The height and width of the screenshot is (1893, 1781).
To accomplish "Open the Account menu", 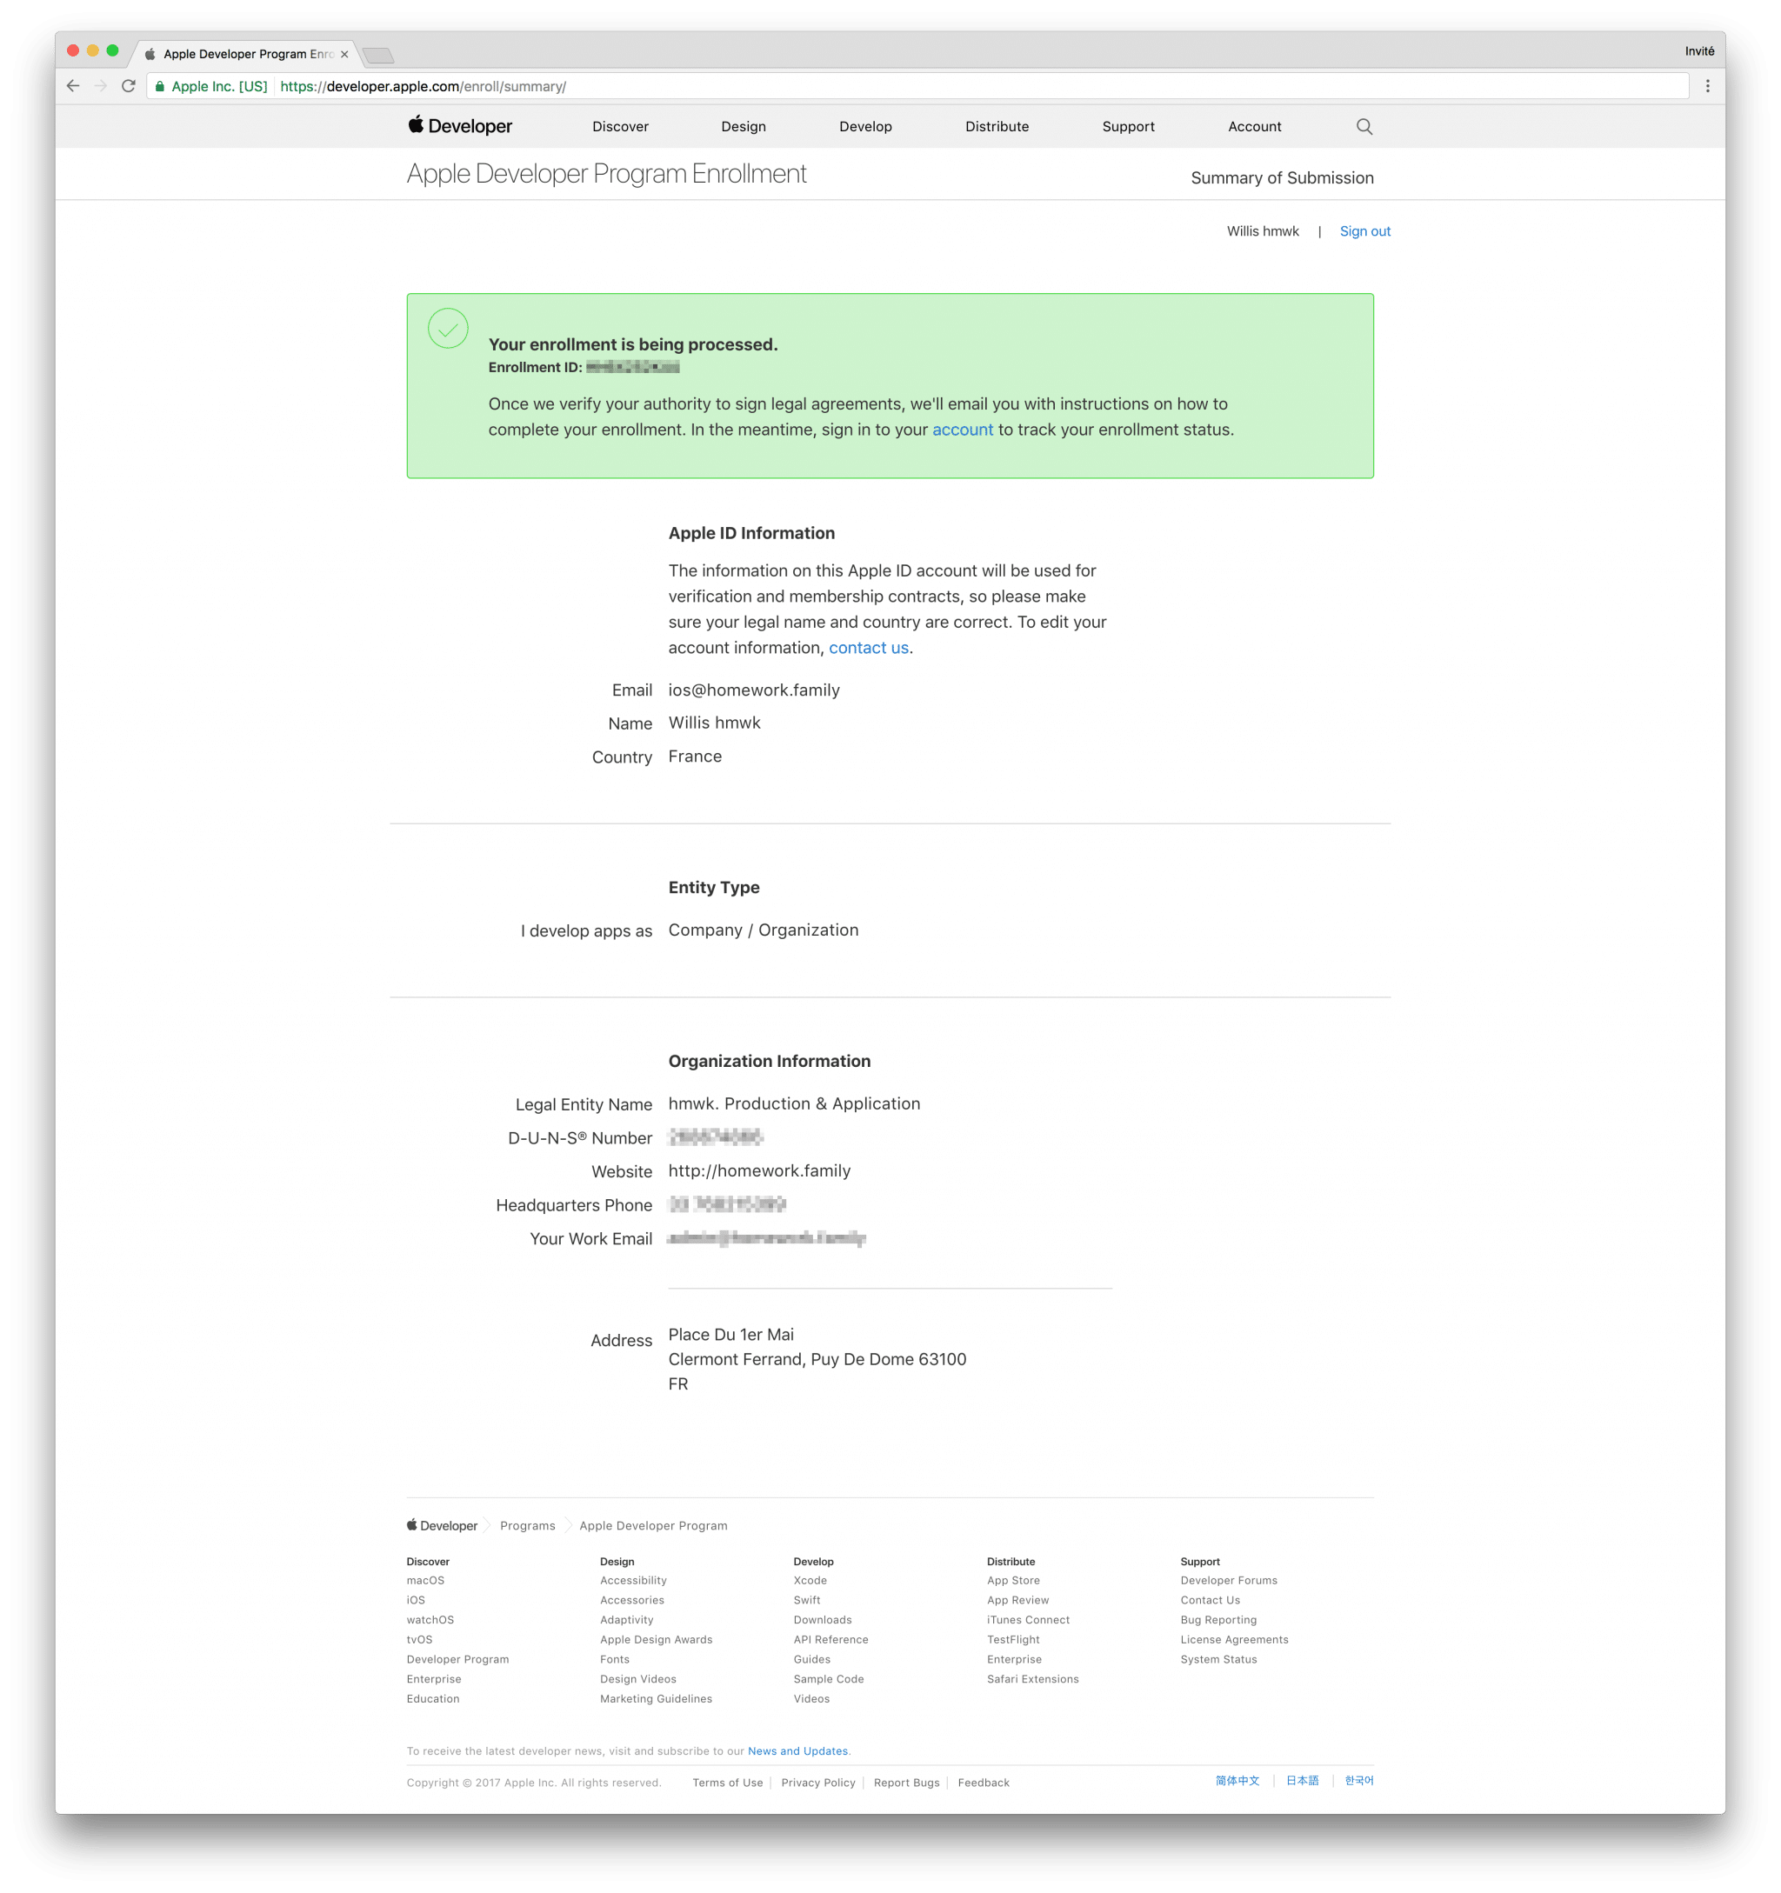I will (1253, 127).
